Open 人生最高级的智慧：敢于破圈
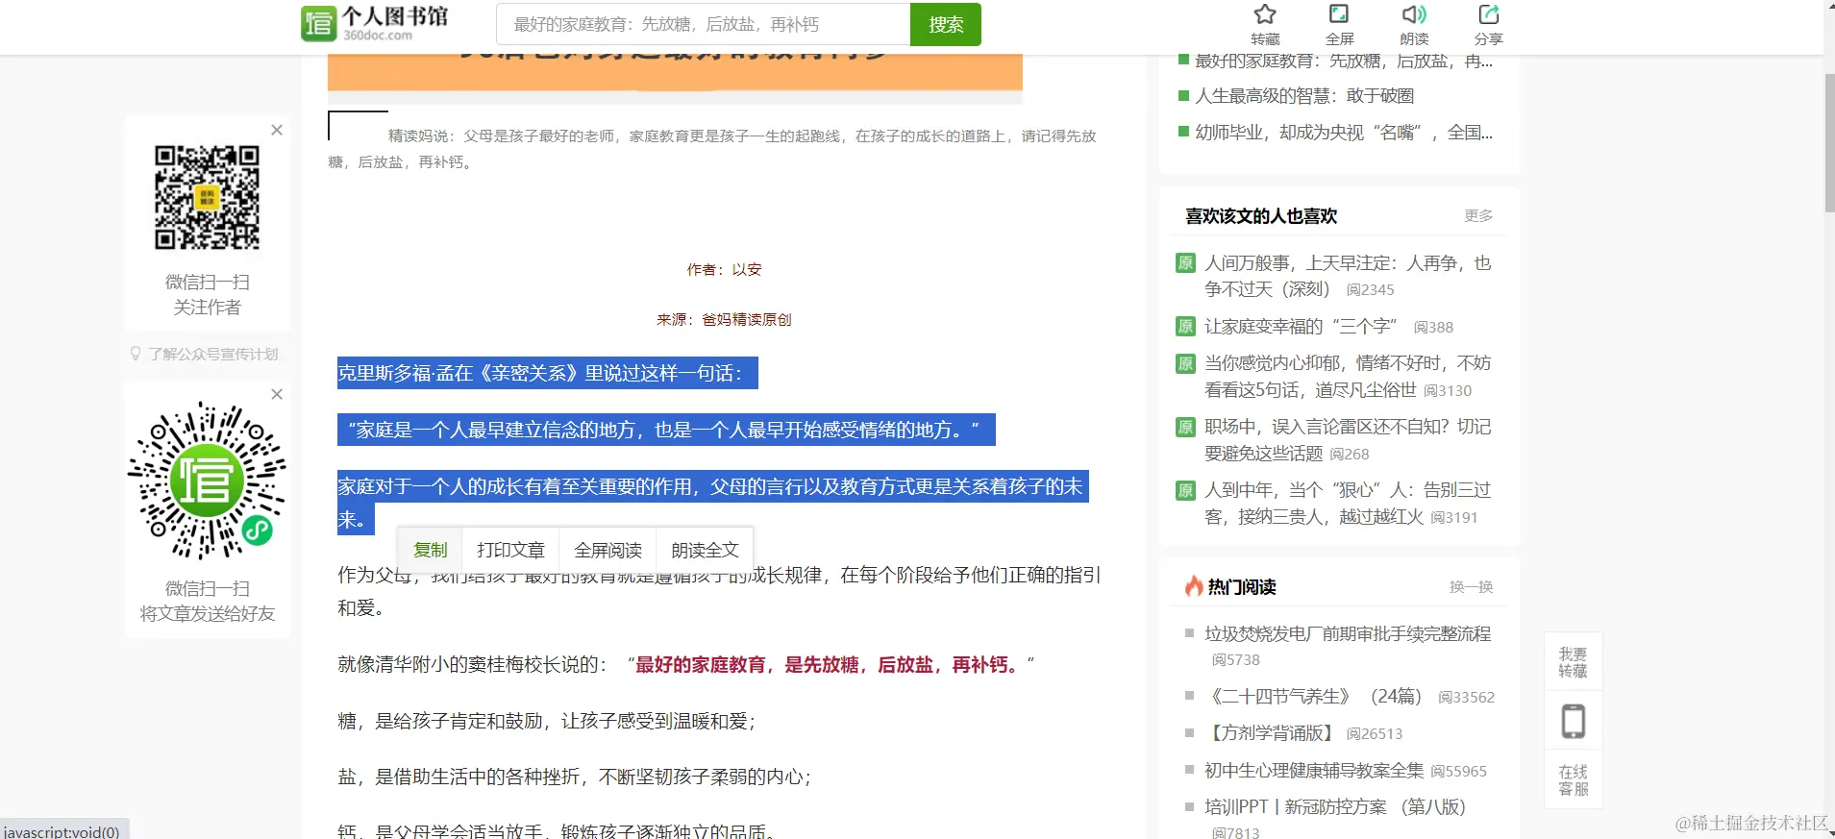 (1304, 95)
